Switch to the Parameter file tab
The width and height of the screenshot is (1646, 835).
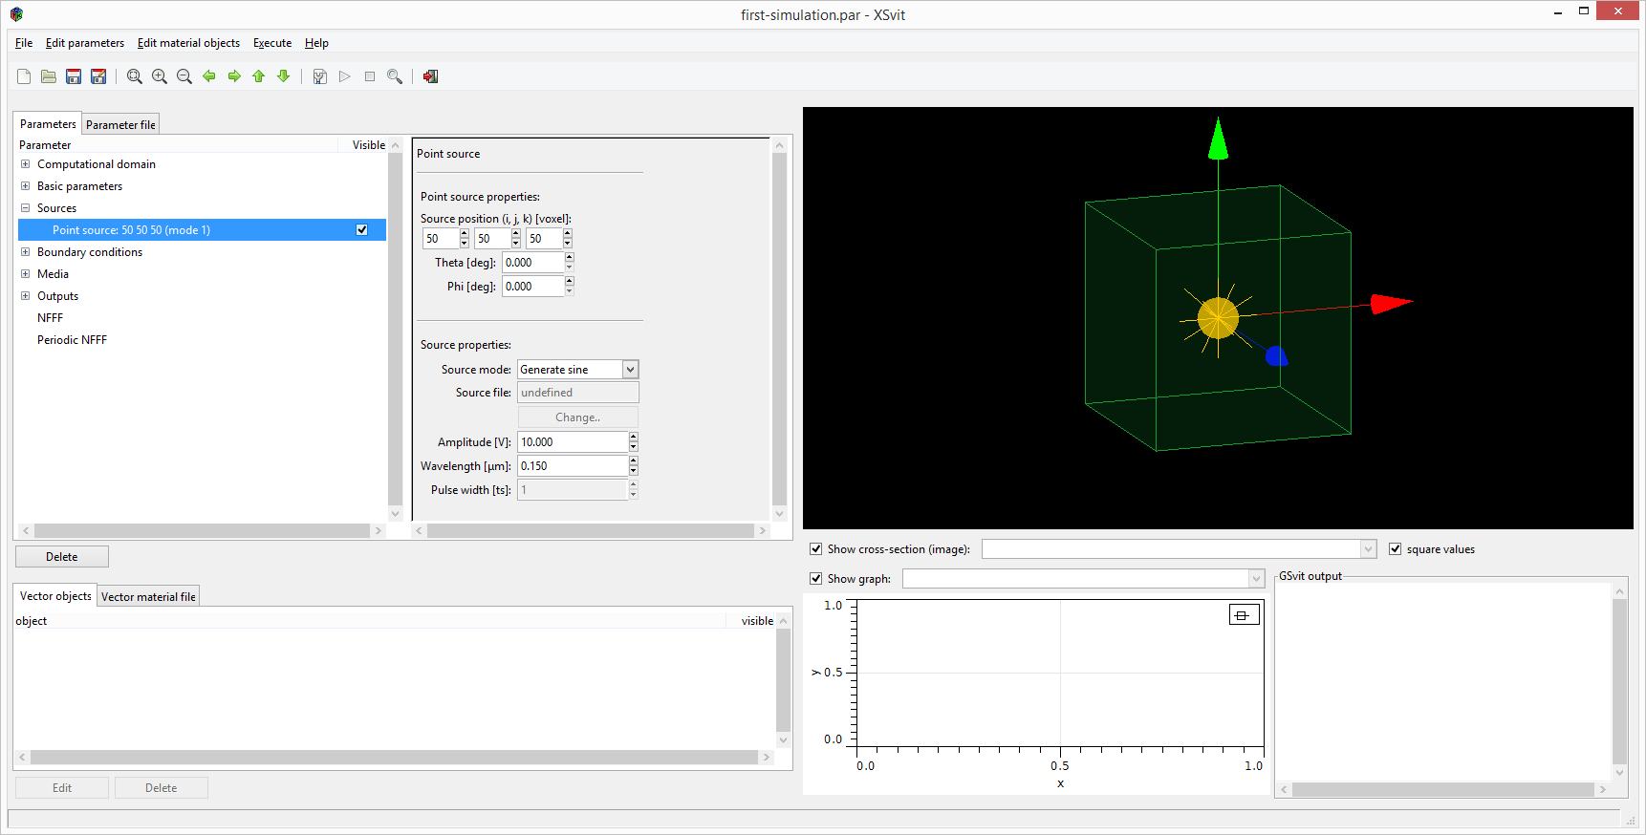(120, 125)
